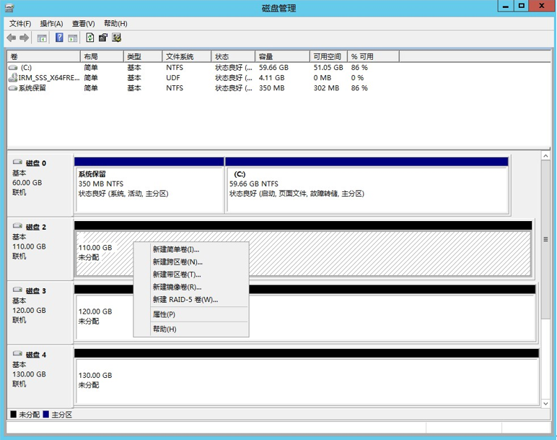Click the 4.11 GB capacity cell

[x=272, y=77]
